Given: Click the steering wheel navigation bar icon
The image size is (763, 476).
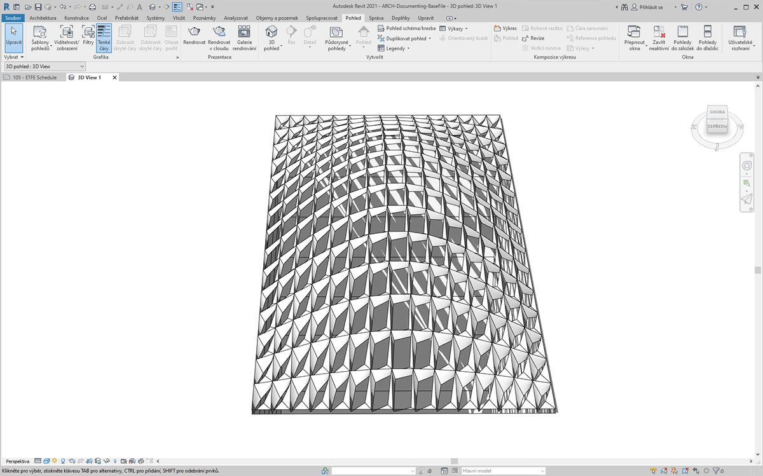Looking at the screenshot, I should point(747,165).
